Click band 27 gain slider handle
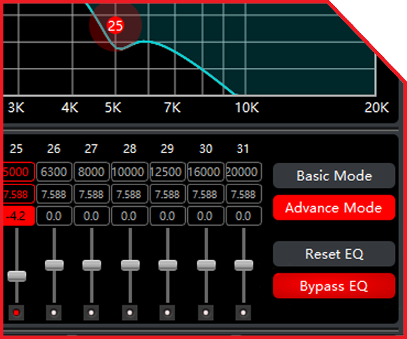407x339 pixels. click(x=92, y=265)
